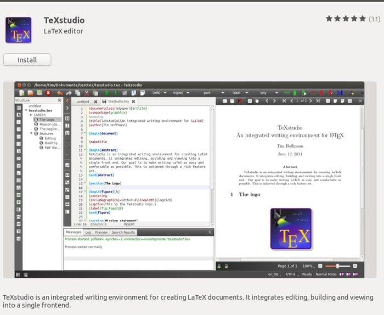The width and height of the screenshot is (384, 315).
Task: Click the orange go-back bookmark arrow
Action: (x=67, y=100)
